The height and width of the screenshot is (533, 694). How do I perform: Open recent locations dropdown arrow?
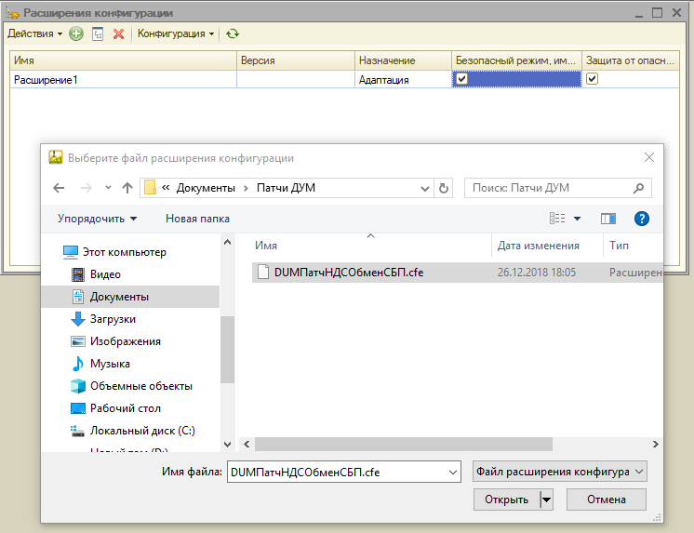[108, 188]
